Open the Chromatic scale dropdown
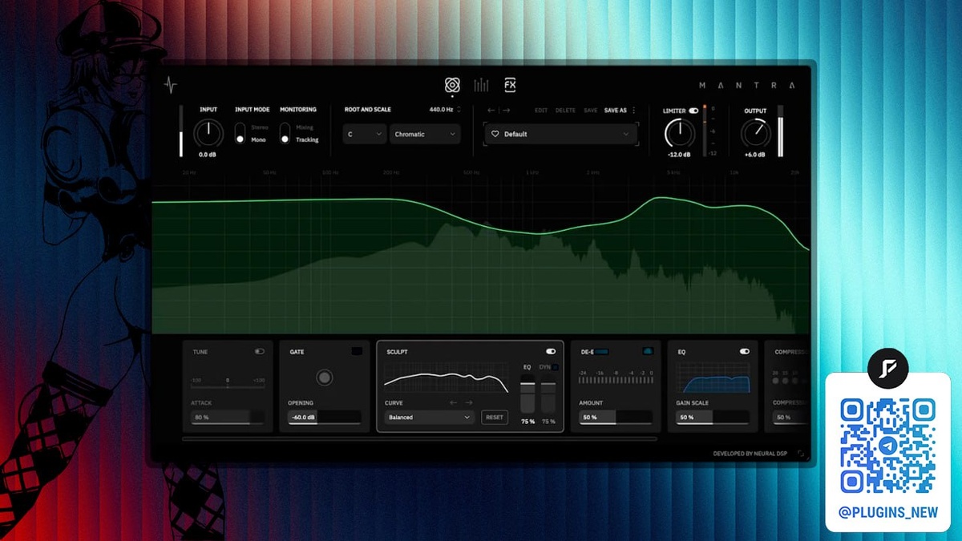Screen dimensions: 962x541 click(425, 134)
